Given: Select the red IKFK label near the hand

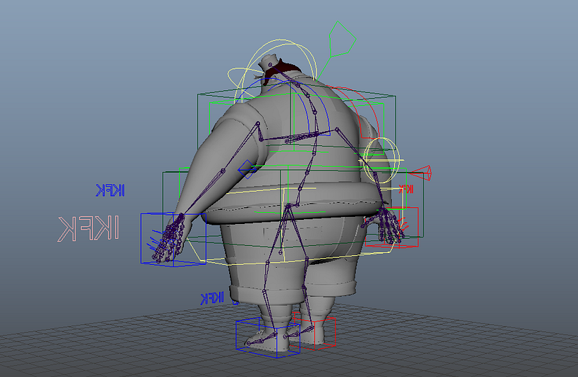Looking at the screenshot, I should click(406, 189).
